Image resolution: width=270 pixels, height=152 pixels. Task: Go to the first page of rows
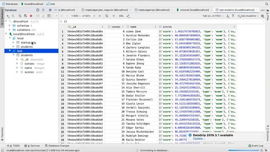[x=62, y=16]
